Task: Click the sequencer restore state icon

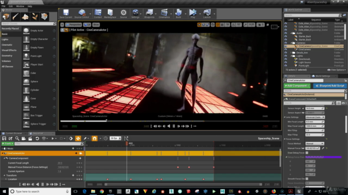Action: [37, 139]
